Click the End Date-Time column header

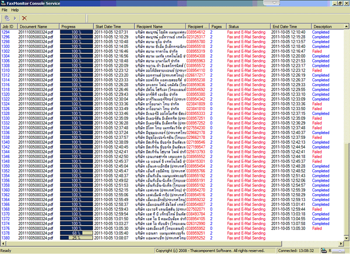click(x=290, y=27)
